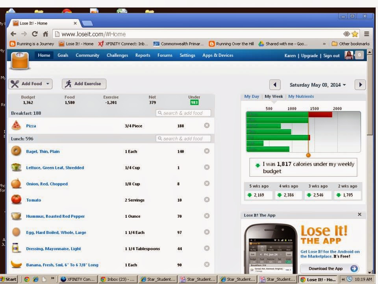The image size is (378, 284).
Task: Expand hidden taskbar quick launch chevron
Action: [52, 278]
